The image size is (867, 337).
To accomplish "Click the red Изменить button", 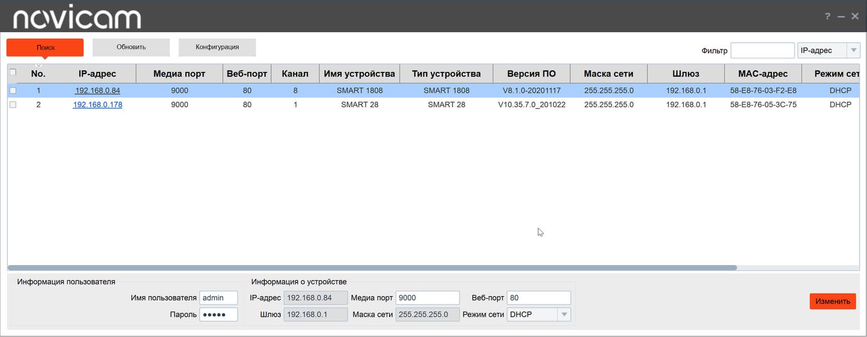I will pyautogui.click(x=833, y=301).
